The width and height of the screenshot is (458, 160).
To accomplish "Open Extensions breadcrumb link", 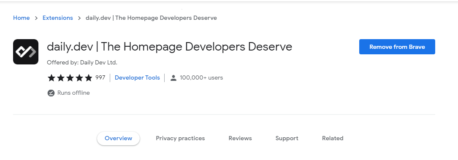I will (58, 18).
